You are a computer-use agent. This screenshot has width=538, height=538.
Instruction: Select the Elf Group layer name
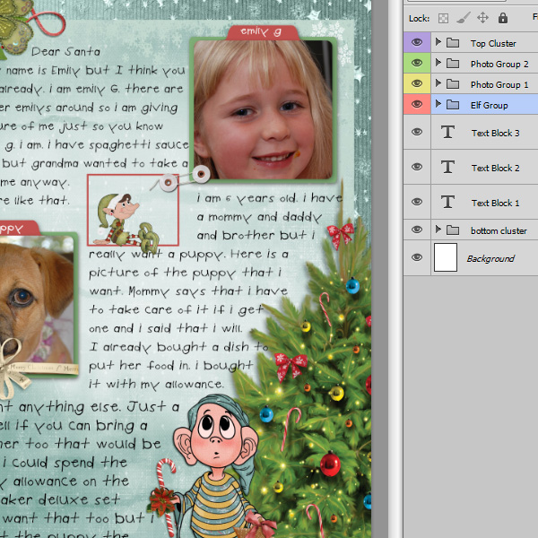point(489,105)
